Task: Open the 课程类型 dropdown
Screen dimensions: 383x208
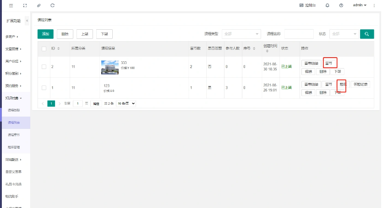Action: (x=241, y=34)
